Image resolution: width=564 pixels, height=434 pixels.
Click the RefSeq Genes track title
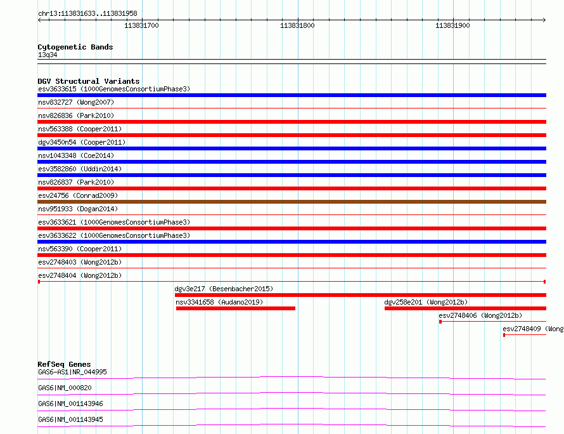pos(64,364)
